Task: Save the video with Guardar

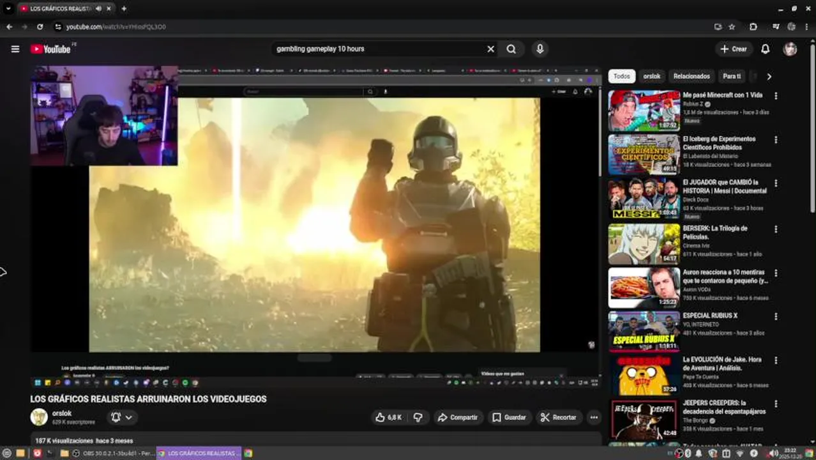Action: tap(510, 417)
